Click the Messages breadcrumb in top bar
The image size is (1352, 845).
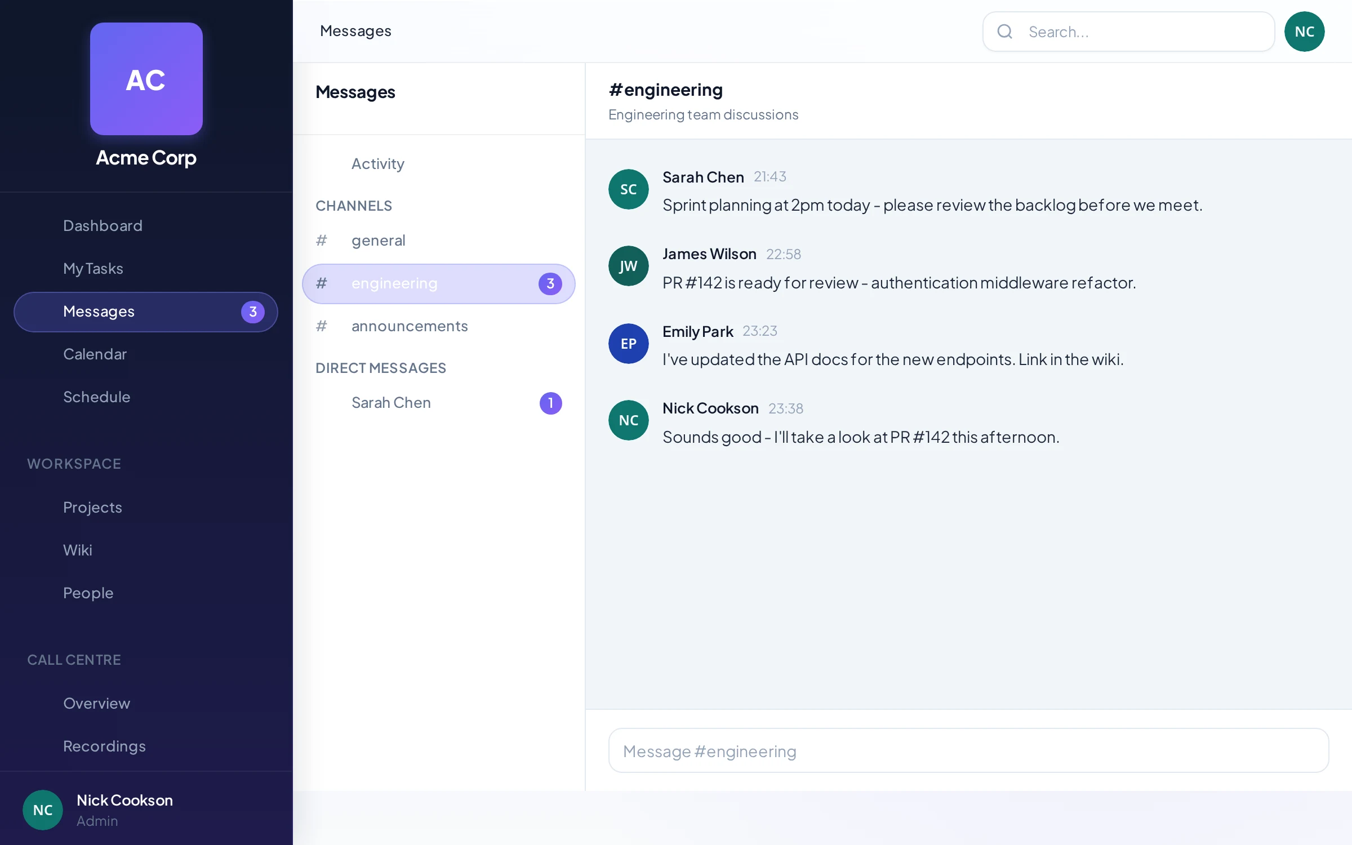coord(355,31)
